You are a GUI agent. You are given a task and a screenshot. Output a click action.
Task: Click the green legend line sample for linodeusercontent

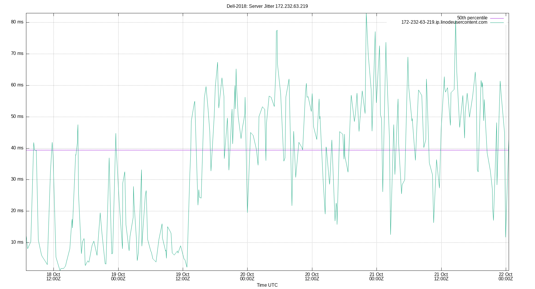497,23
